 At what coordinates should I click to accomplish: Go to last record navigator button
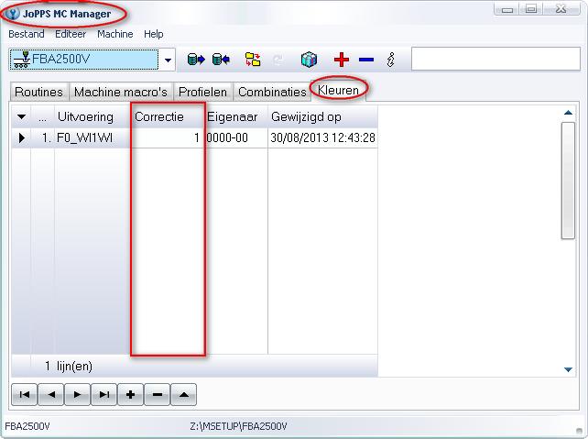point(103,394)
